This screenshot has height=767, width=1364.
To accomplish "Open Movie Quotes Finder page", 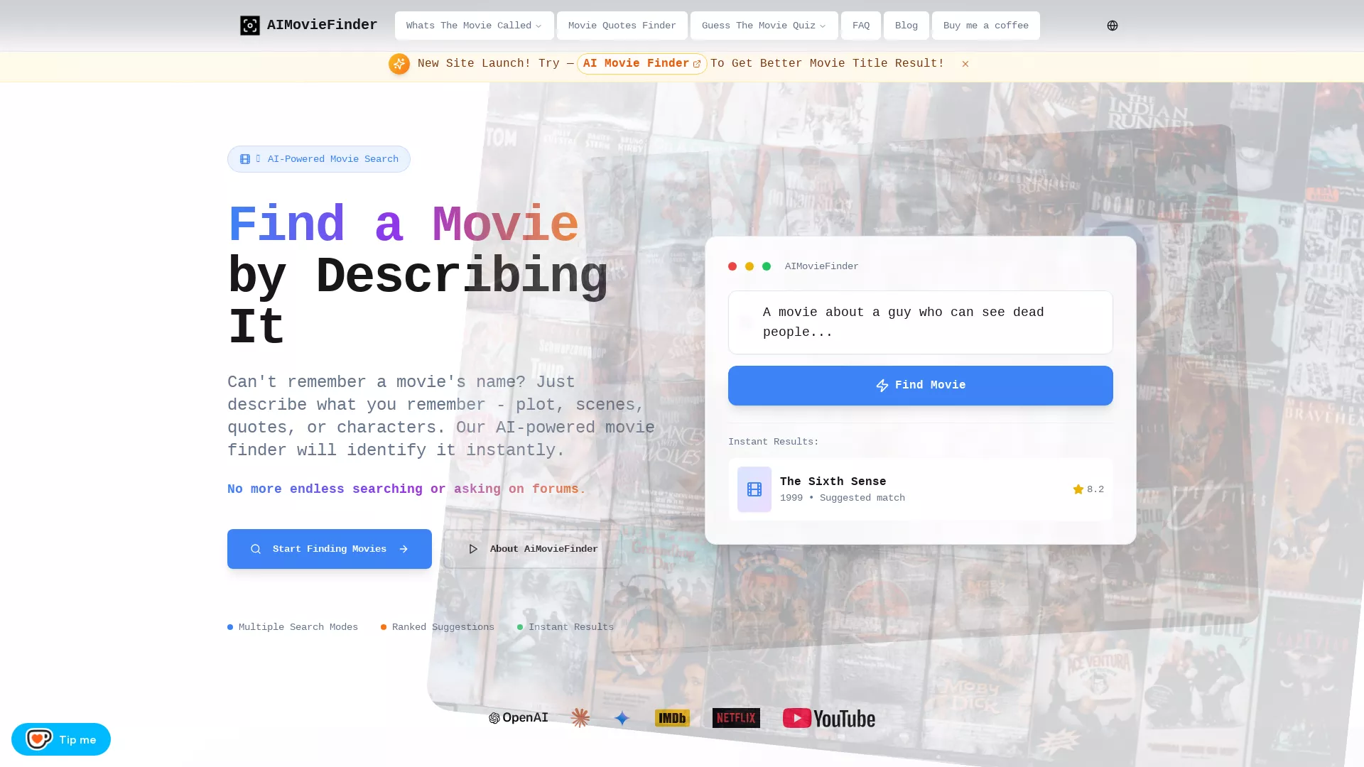I will click(622, 26).
